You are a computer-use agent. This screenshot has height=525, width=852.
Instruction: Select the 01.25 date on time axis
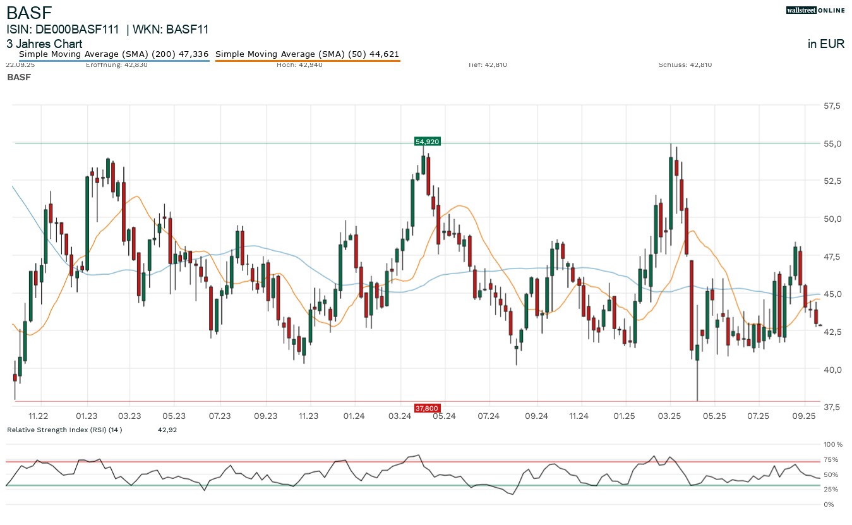coord(624,416)
